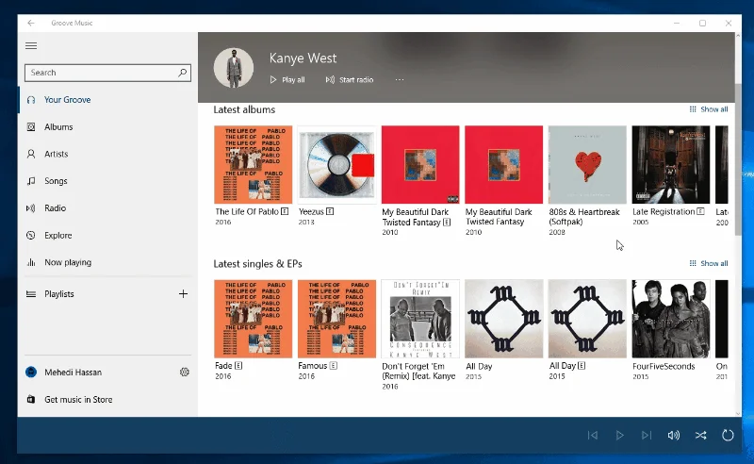The image size is (754, 464).
Task: Open Now playing from the sidebar
Action: (x=67, y=262)
